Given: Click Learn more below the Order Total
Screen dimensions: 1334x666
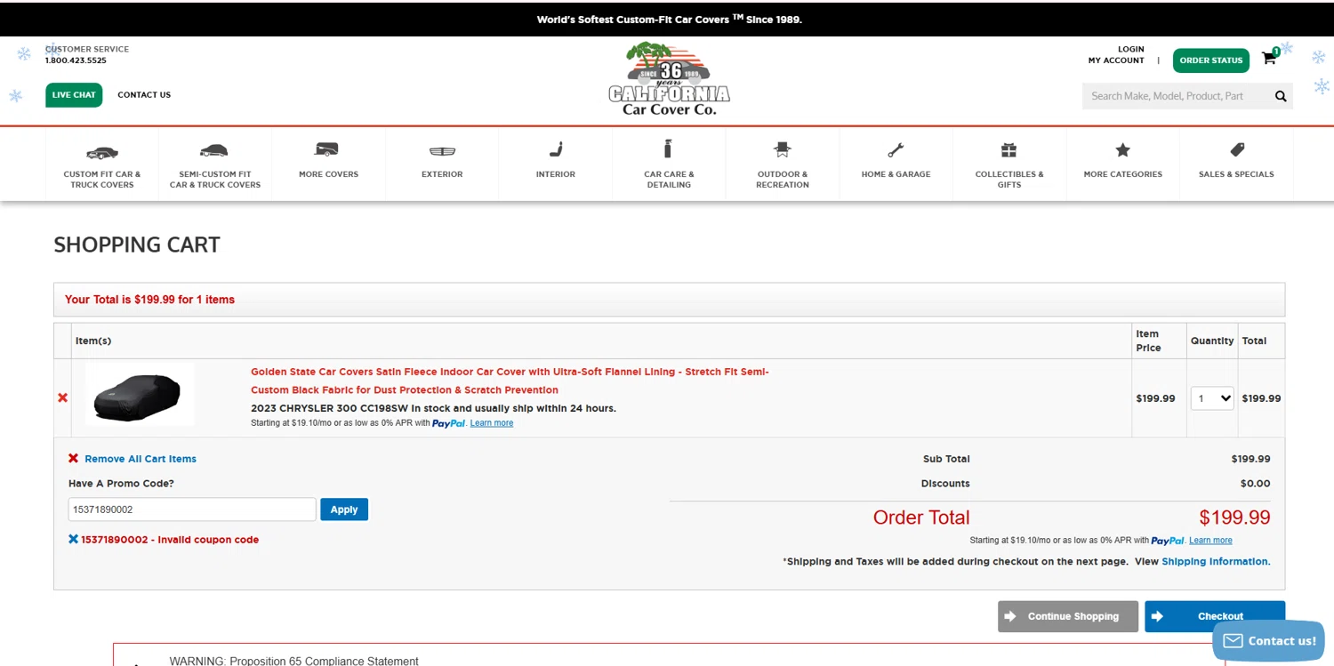Looking at the screenshot, I should pos(1210,541).
